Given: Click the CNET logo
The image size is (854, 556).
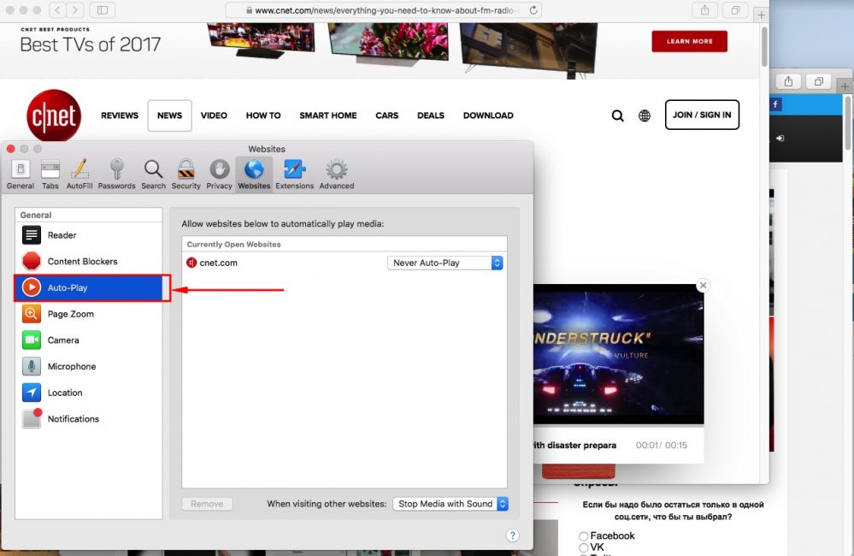Looking at the screenshot, I should point(53,115).
